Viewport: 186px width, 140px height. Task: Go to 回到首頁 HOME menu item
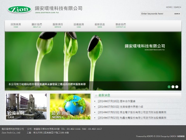pyautogui.click(x=16, y=25)
